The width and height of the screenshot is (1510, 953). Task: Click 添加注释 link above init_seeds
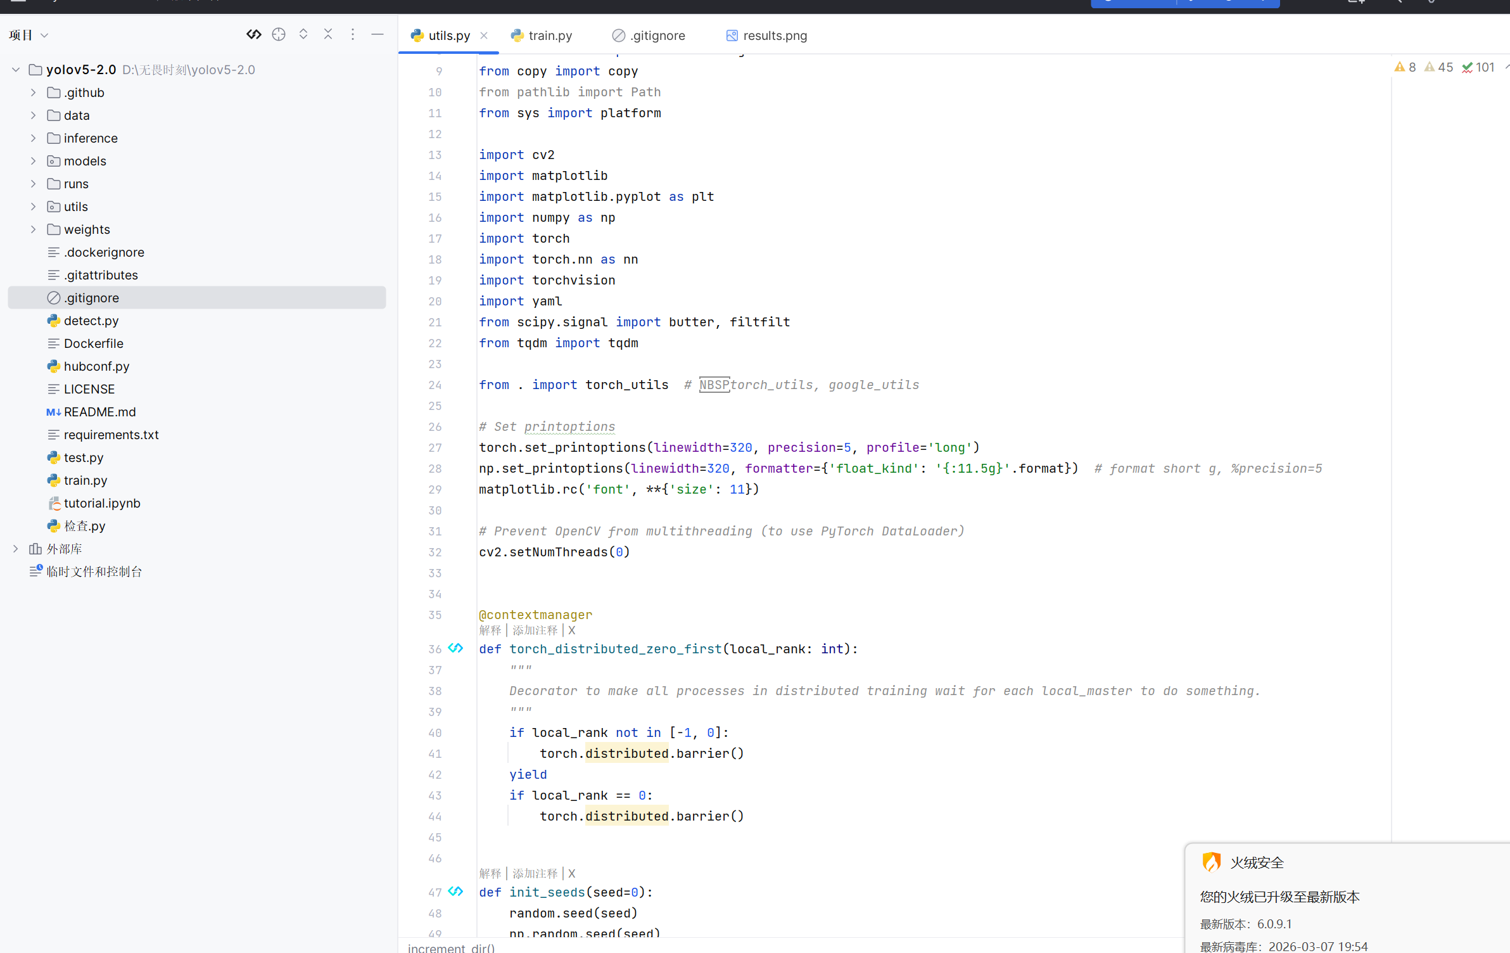[535, 874]
